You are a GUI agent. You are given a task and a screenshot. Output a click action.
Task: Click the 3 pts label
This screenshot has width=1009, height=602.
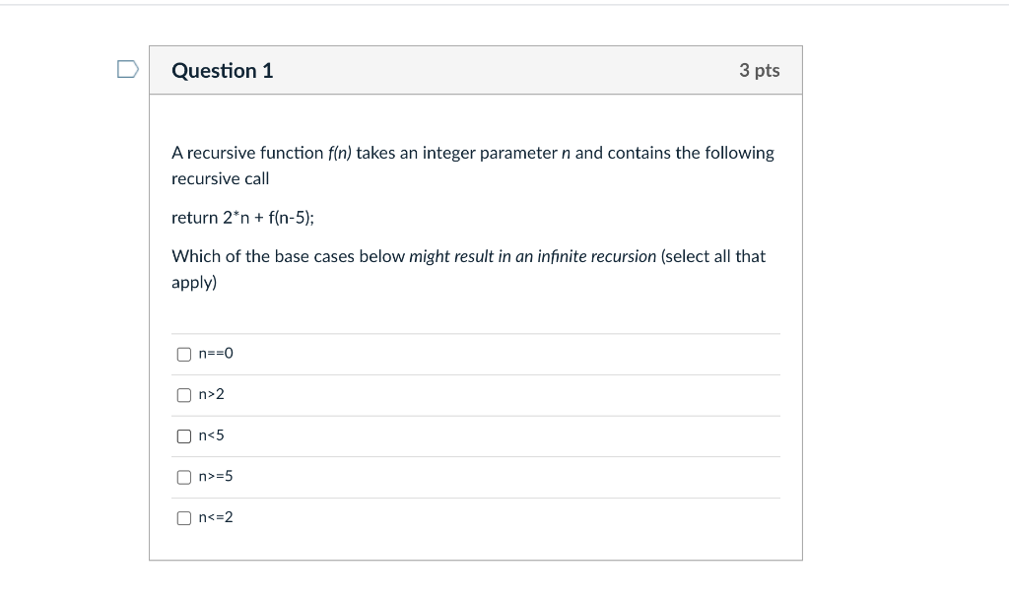click(759, 70)
